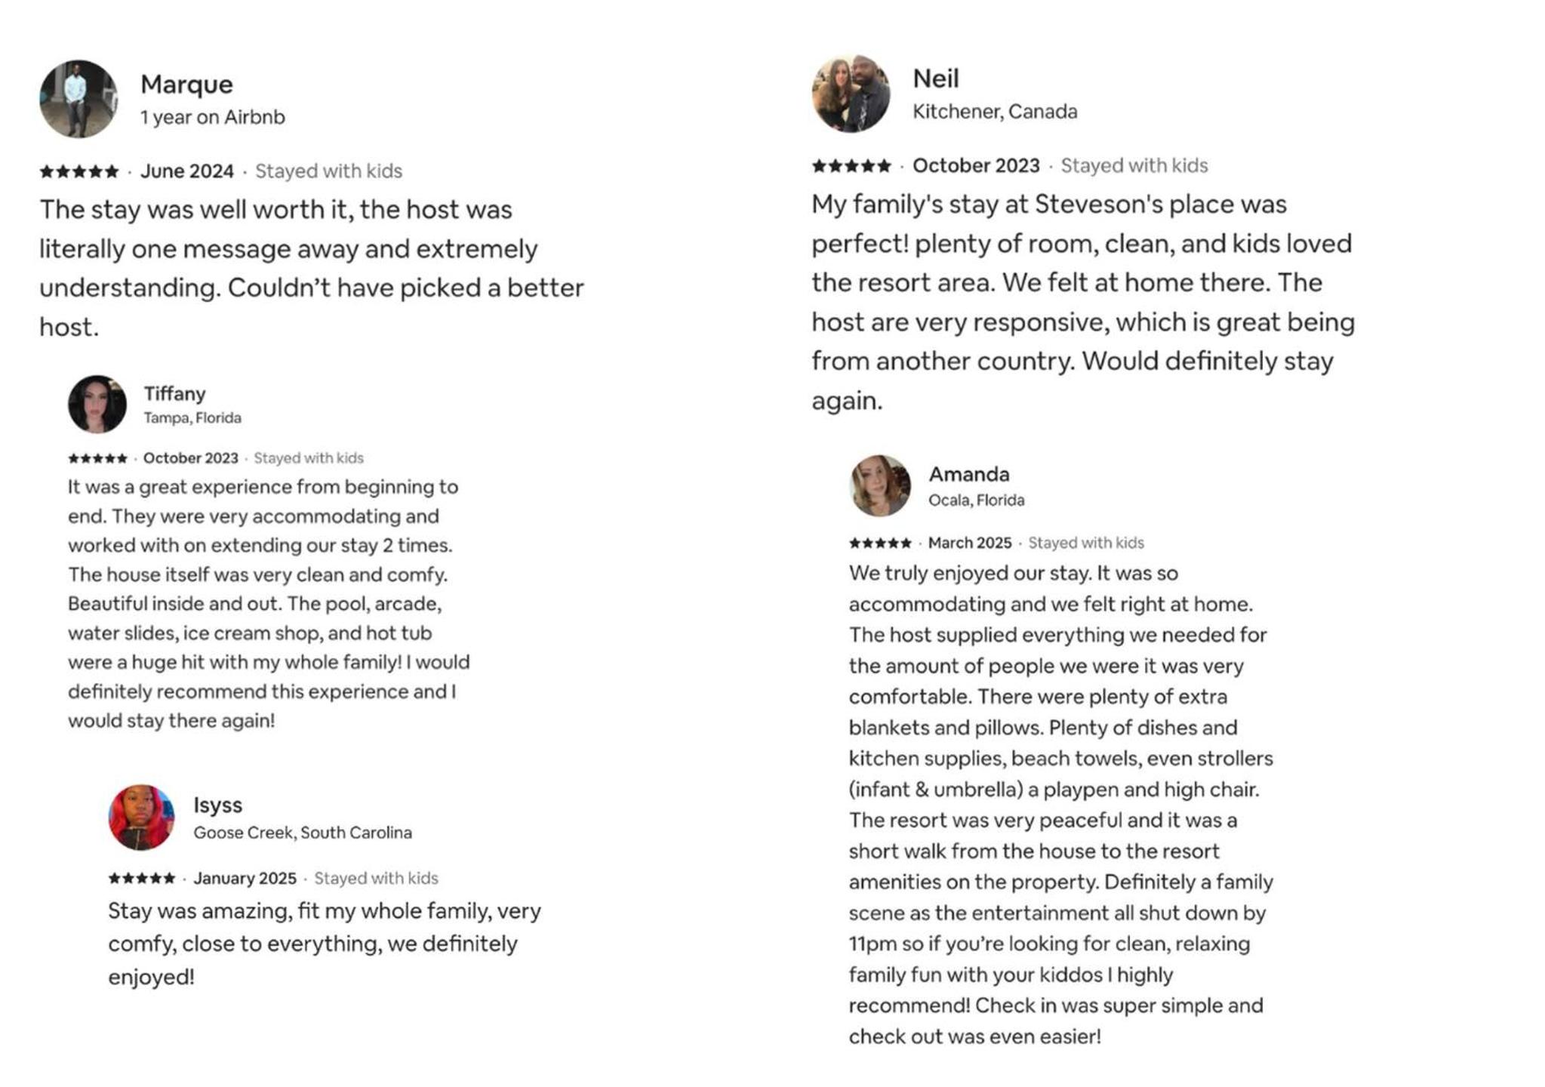Open Marque's profile photo
The width and height of the screenshot is (1545, 1087).
pyautogui.click(x=78, y=99)
